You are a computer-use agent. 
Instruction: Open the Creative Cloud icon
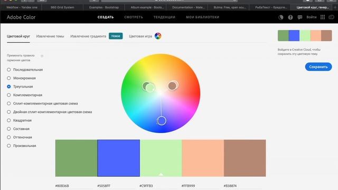[331, 17]
